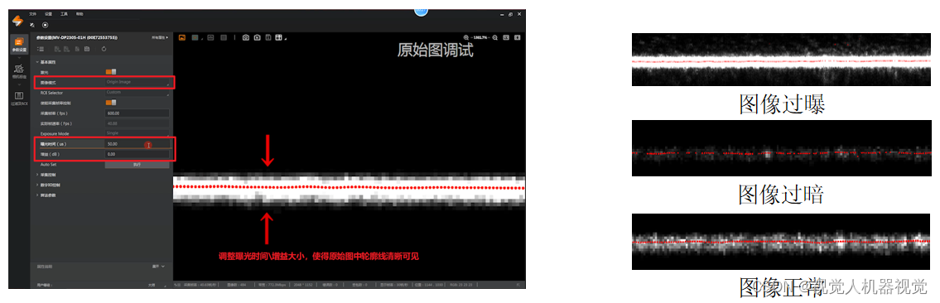Image resolution: width=940 pixels, height=303 pixels.
Task: Click the 实际帧速率 value field 40.88
Action: coord(137,123)
